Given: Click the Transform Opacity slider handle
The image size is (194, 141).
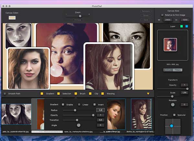Looking at the screenshot, I should click(187, 89).
